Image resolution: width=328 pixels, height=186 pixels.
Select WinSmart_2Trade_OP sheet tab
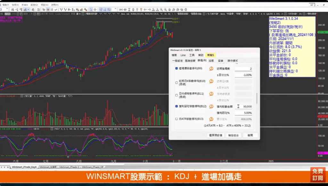click(93, 167)
